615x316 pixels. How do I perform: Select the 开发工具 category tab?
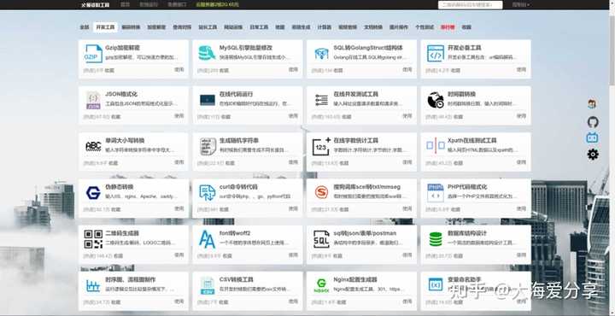[105, 27]
